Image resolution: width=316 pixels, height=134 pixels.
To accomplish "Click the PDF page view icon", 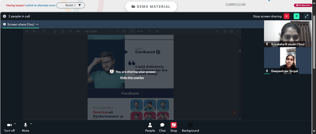I will click(x=157, y=31).
